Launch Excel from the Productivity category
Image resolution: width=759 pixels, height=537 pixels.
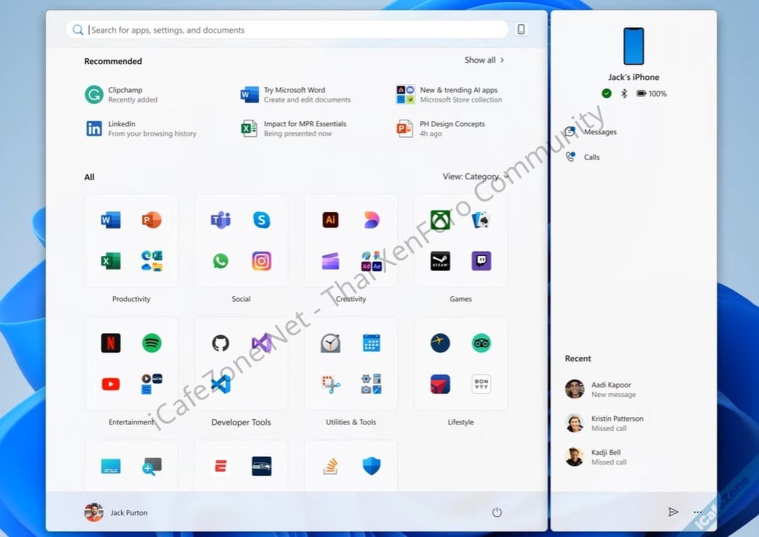(x=110, y=261)
